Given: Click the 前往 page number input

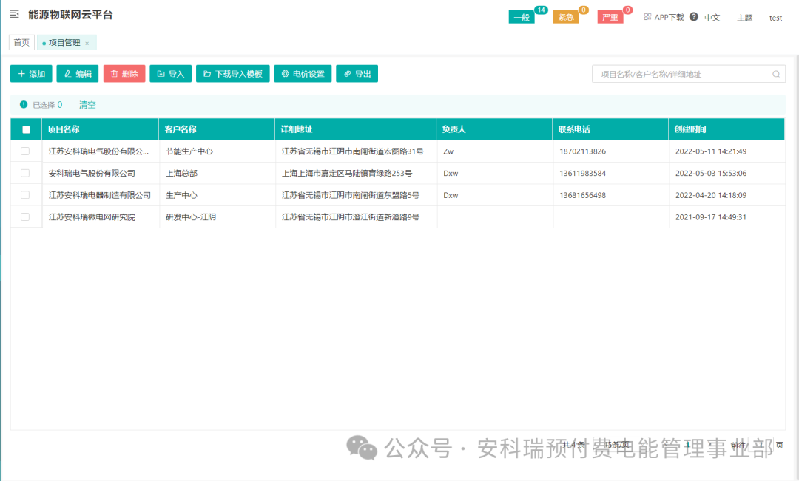Looking at the screenshot, I should (x=761, y=445).
